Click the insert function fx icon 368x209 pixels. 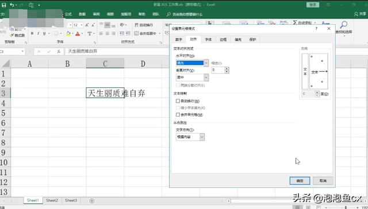coord(59,51)
